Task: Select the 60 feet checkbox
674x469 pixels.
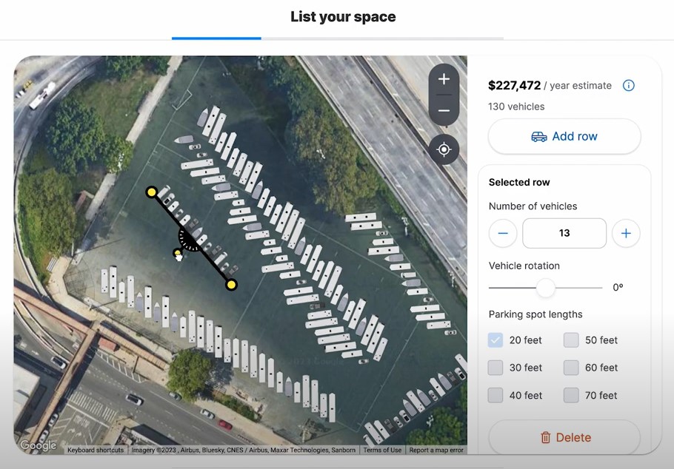Action: (x=571, y=368)
